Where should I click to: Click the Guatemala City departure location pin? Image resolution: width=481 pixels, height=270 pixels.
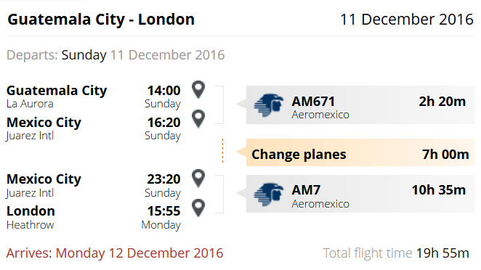[198, 89]
